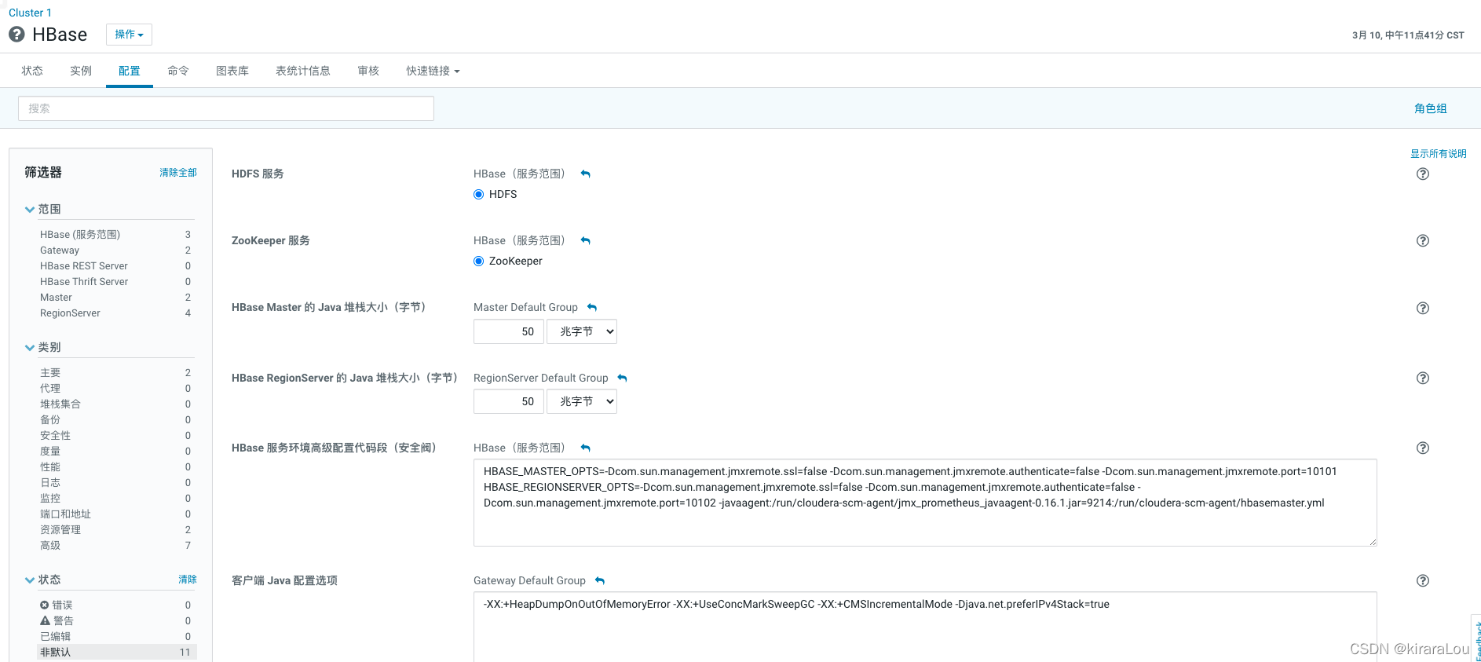Viewport: 1481px width, 662px height.
Task: Click HBase Master heap size value field
Action: [509, 331]
